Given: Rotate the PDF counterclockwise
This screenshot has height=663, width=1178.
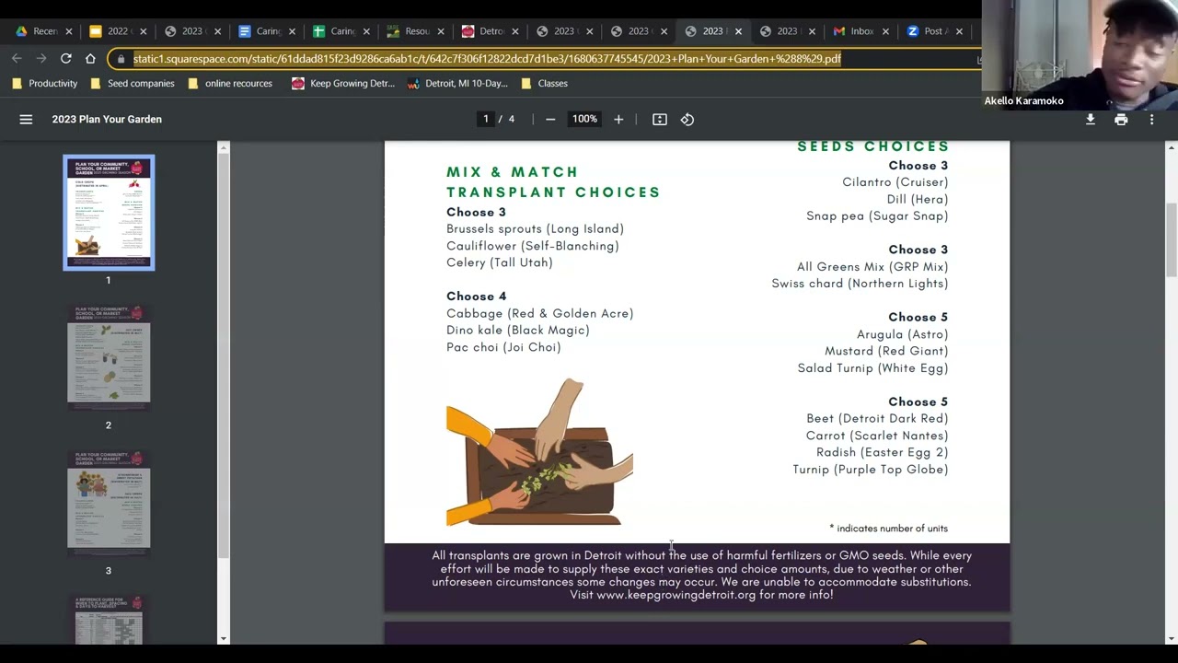Looking at the screenshot, I should (x=687, y=119).
